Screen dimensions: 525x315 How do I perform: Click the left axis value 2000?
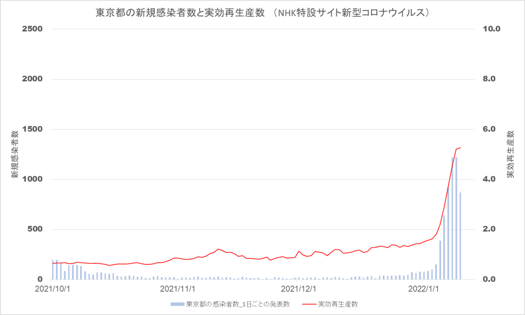32,79
